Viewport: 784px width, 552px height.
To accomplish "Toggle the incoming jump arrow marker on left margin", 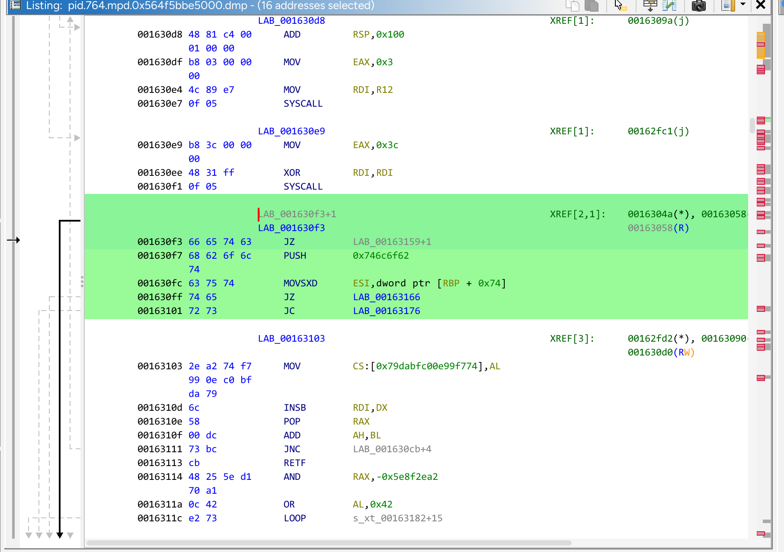I will 14,241.
